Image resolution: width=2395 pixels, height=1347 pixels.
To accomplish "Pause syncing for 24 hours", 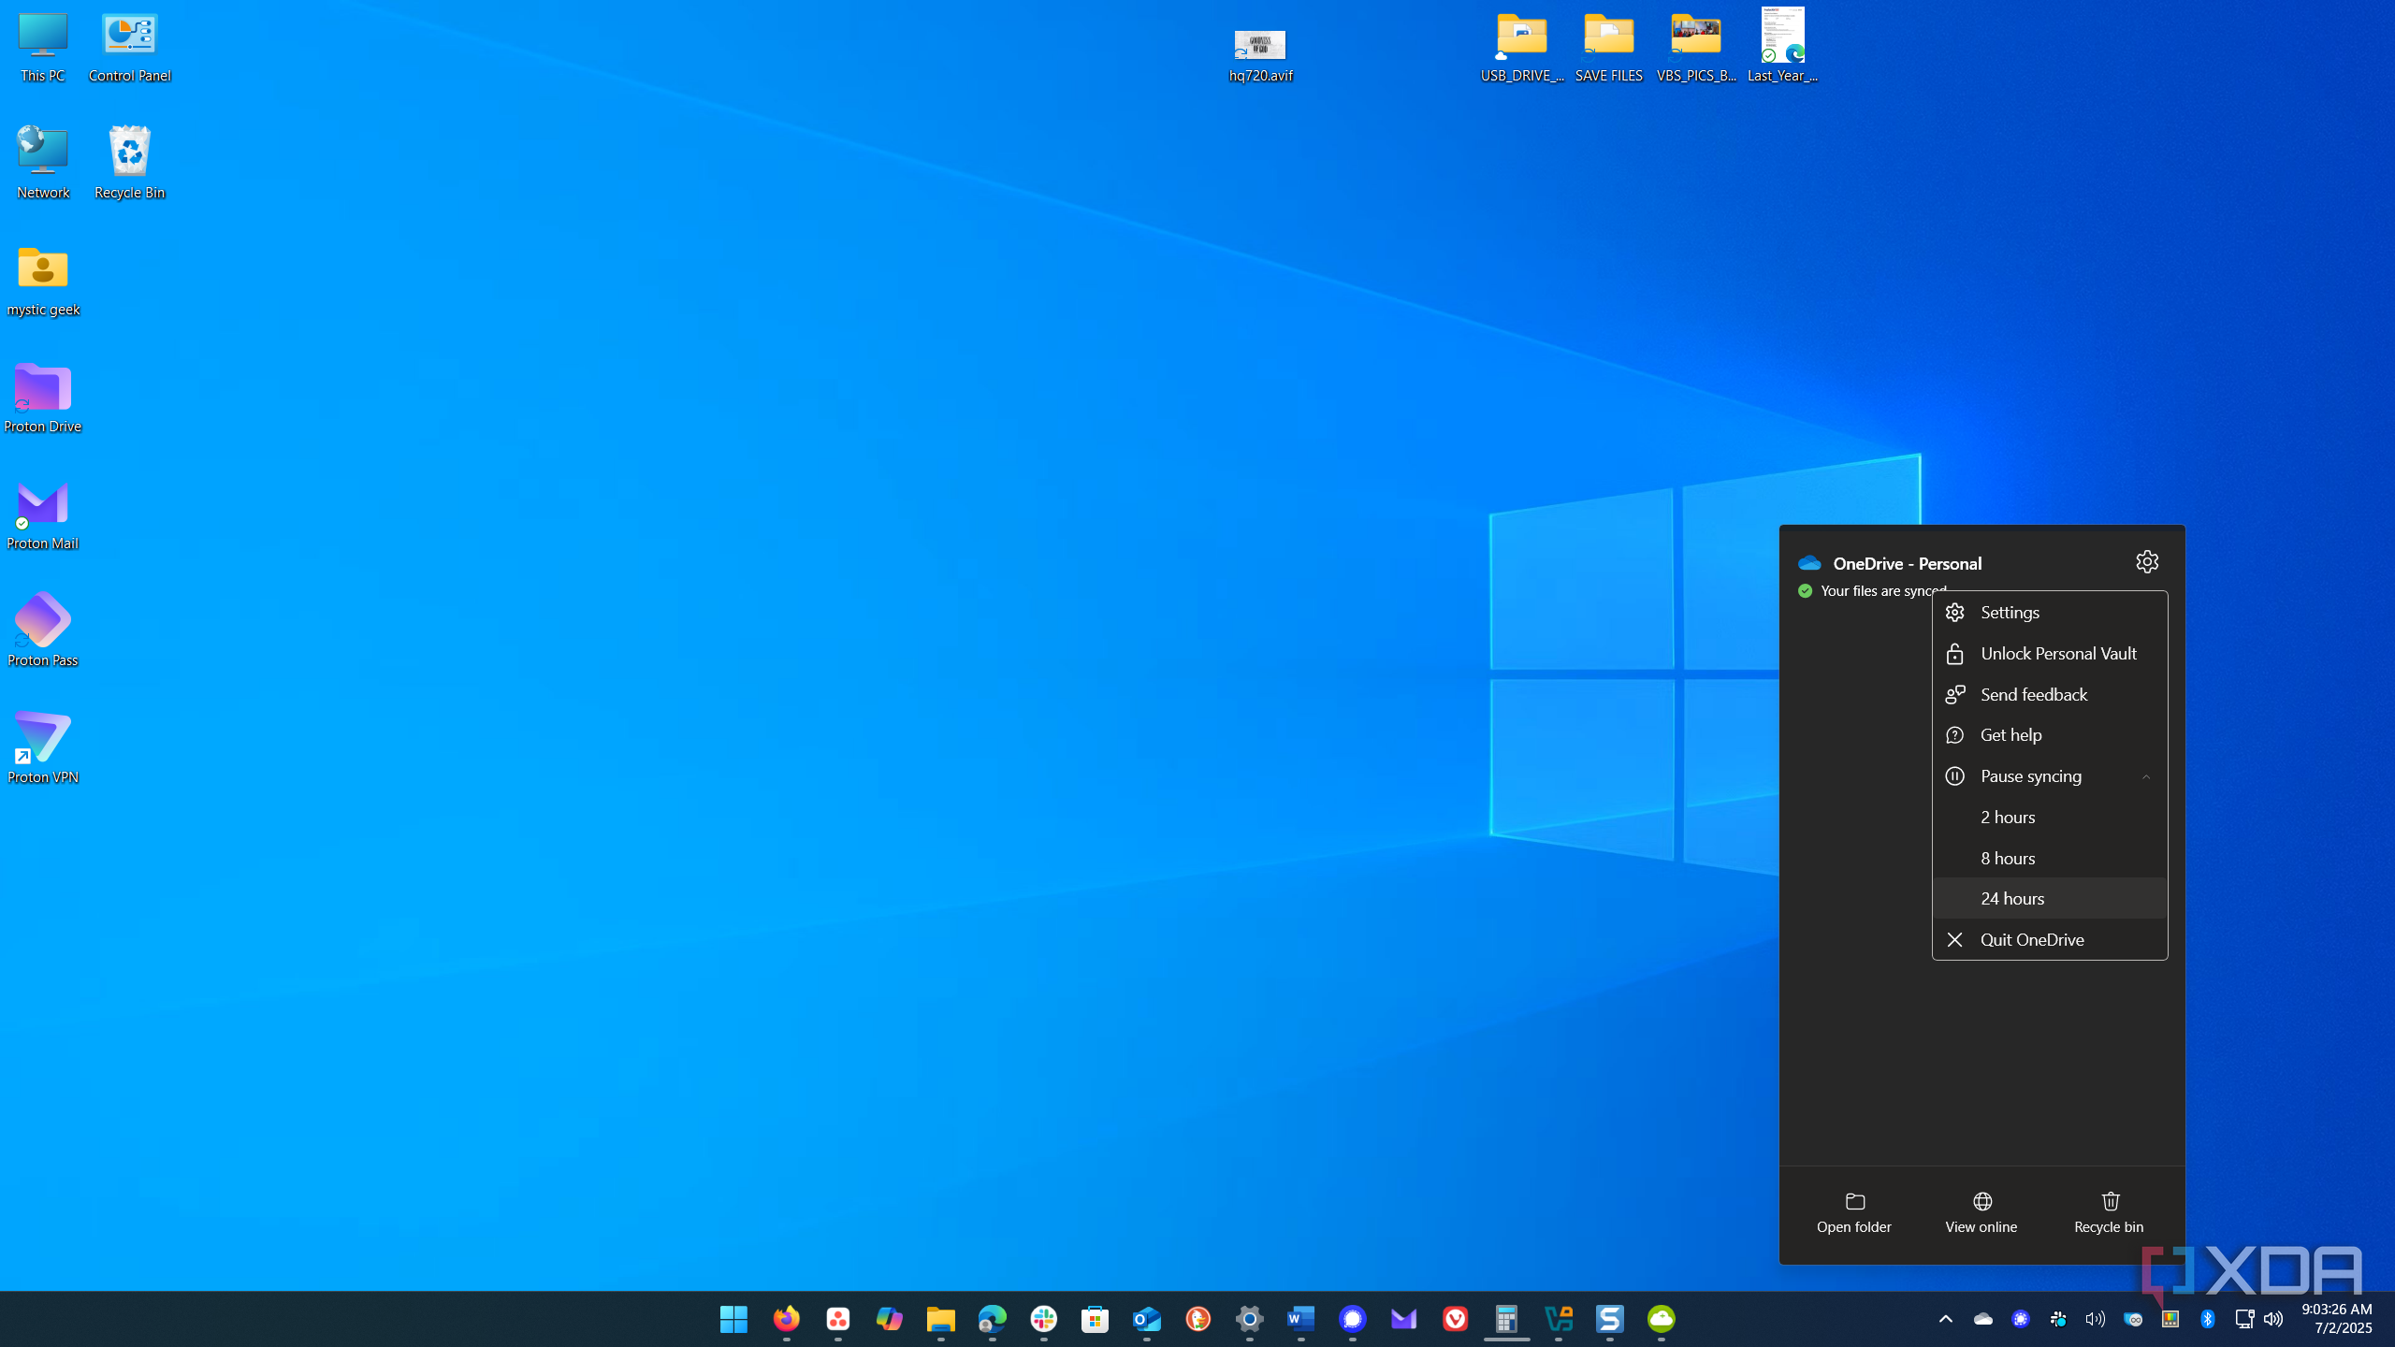I will 2050,898.
